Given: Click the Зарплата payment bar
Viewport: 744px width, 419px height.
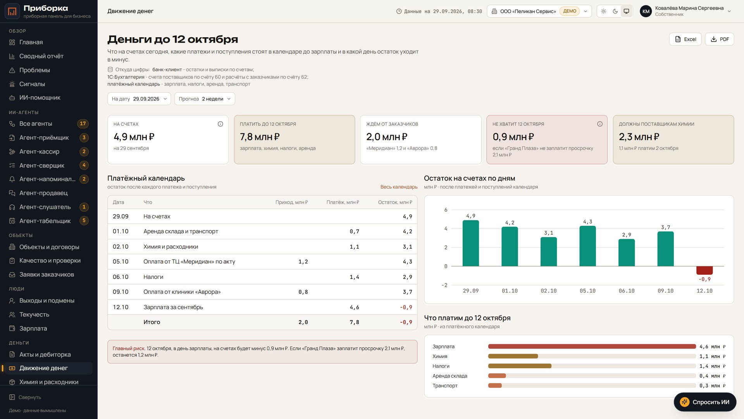Looking at the screenshot, I should click(592, 346).
